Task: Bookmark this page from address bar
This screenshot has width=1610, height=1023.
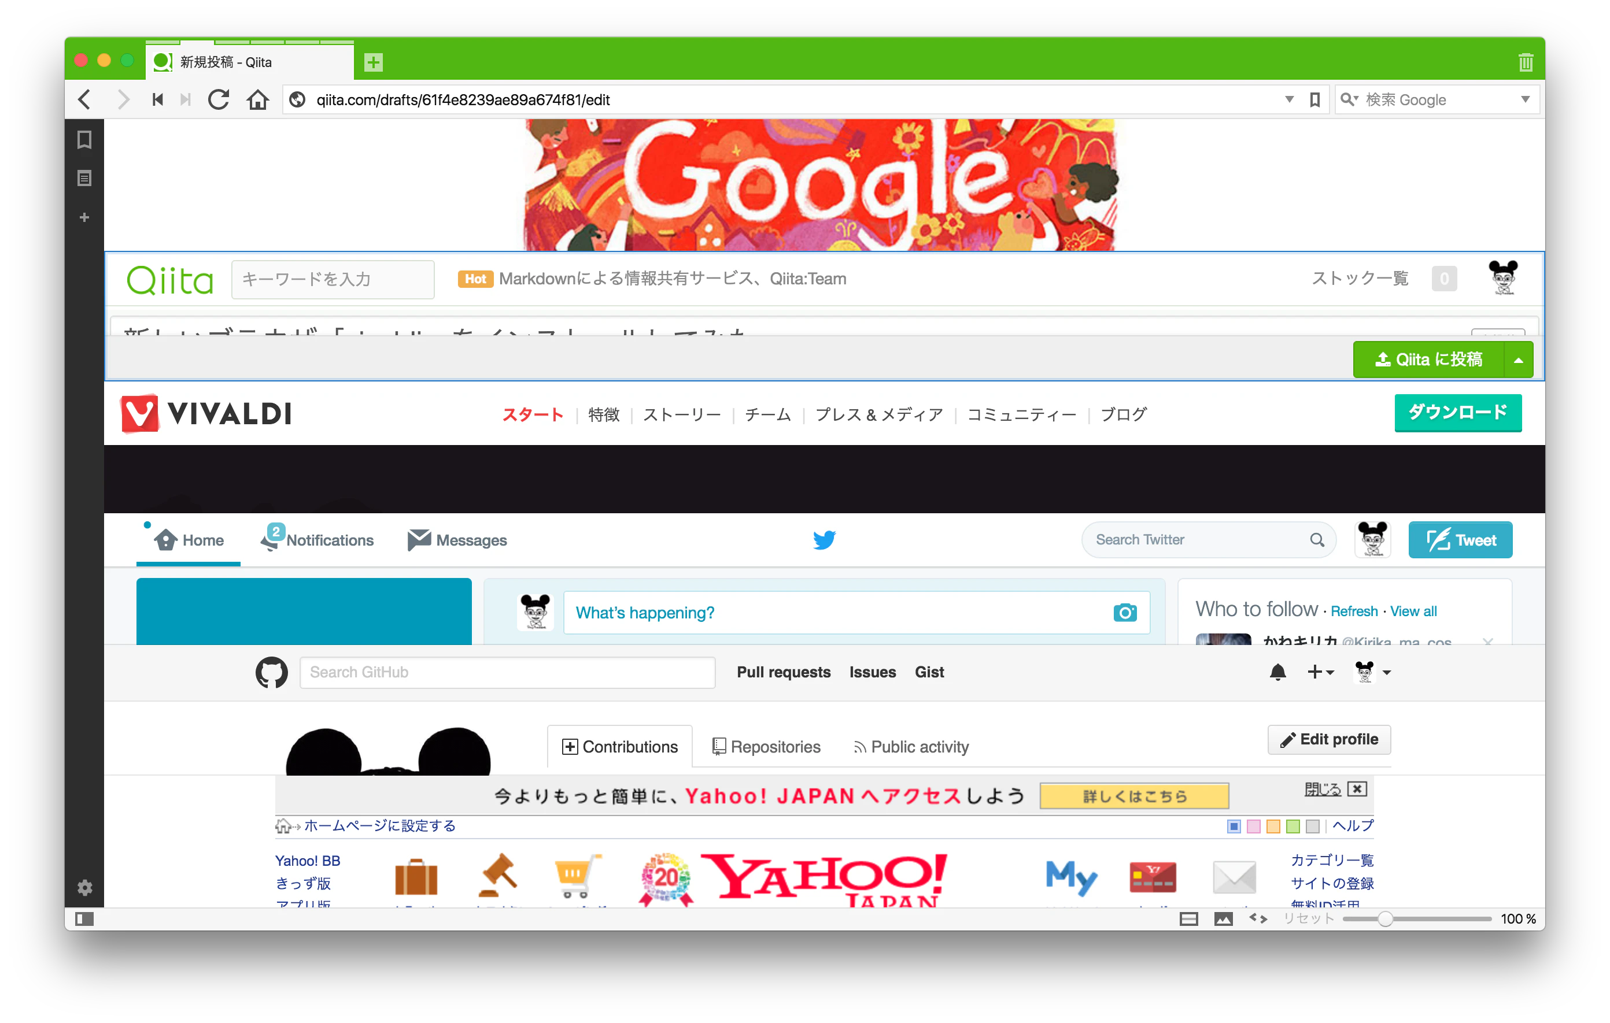Action: [x=1314, y=99]
